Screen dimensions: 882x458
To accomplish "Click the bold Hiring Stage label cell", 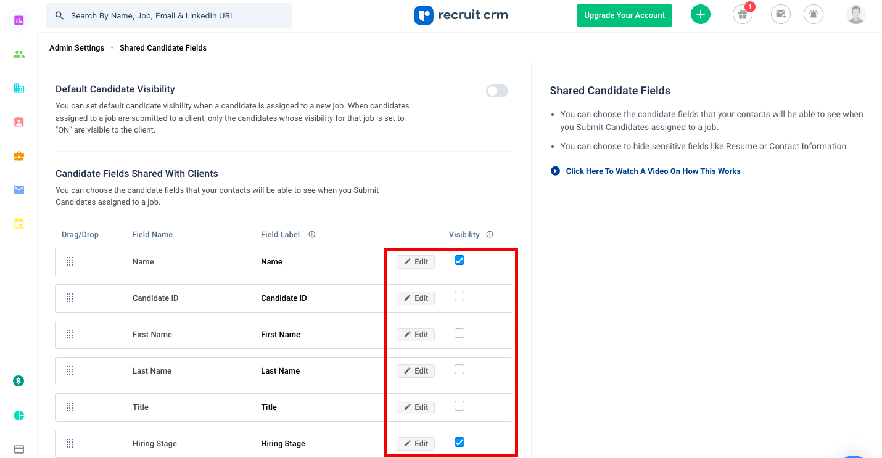I will [283, 444].
